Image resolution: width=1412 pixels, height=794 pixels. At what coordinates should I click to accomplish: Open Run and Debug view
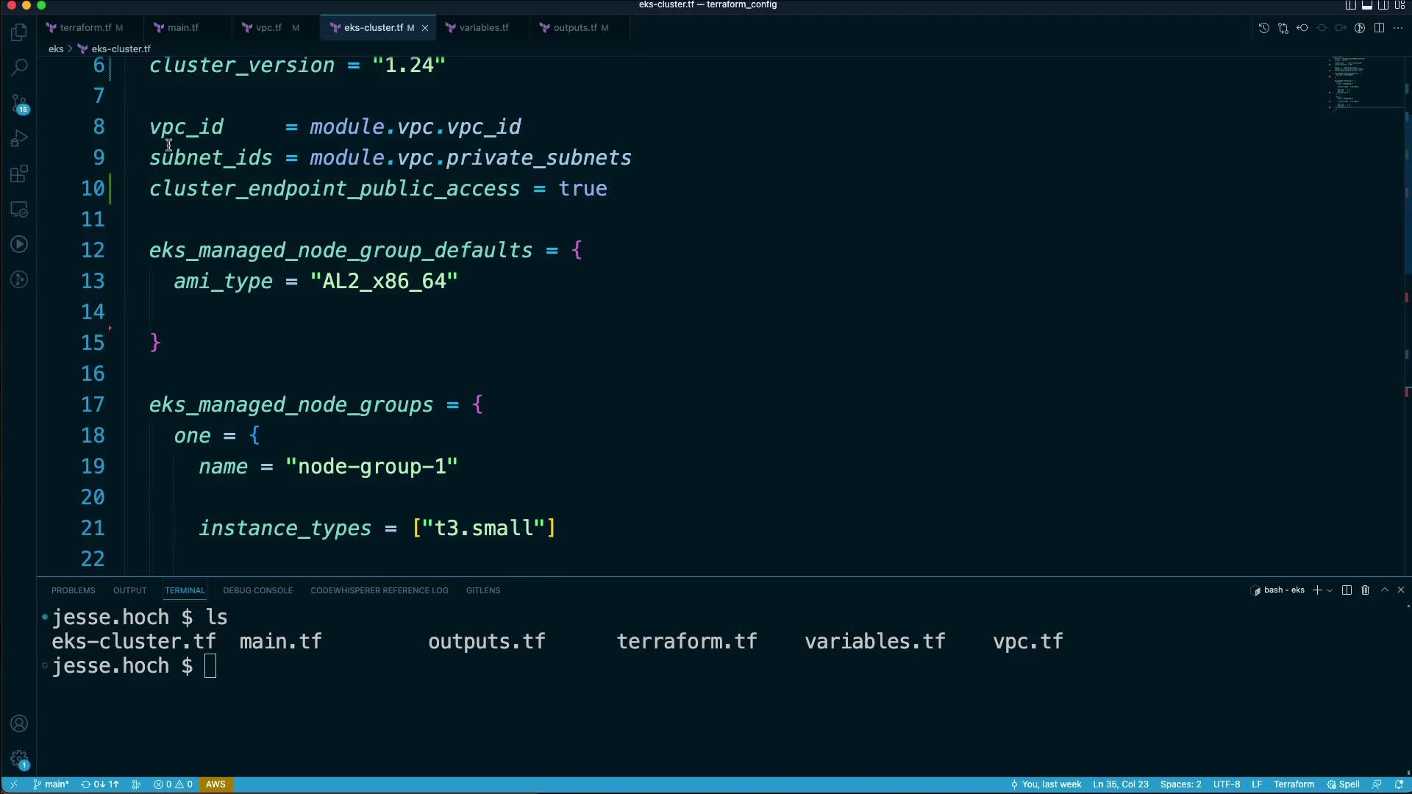tap(20, 138)
